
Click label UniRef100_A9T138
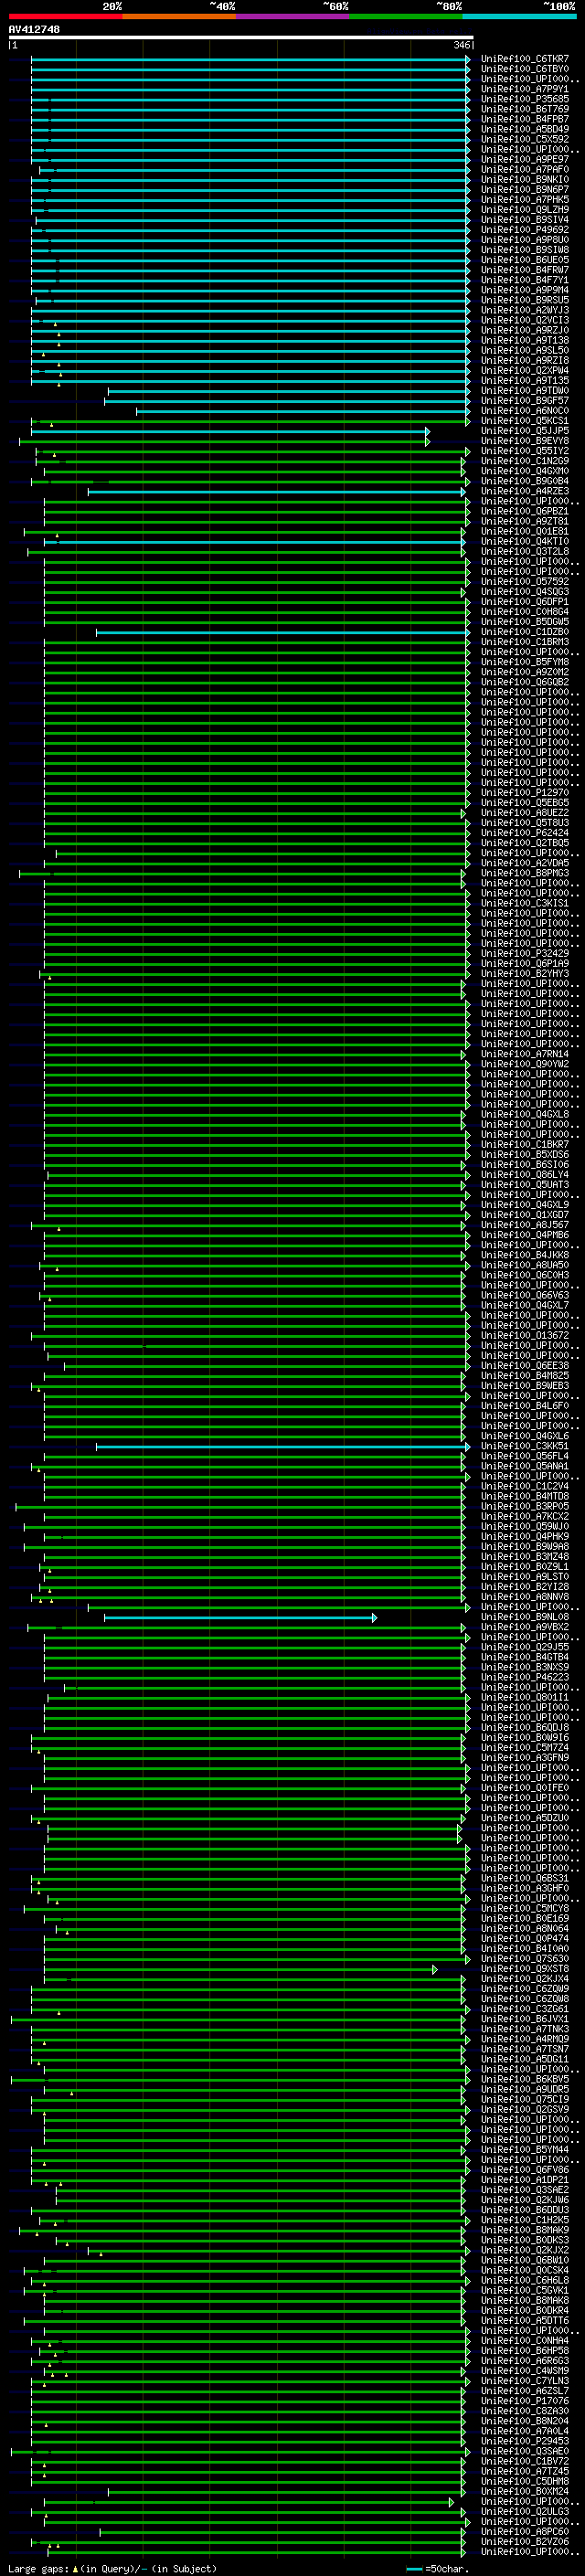[x=525, y=340]
